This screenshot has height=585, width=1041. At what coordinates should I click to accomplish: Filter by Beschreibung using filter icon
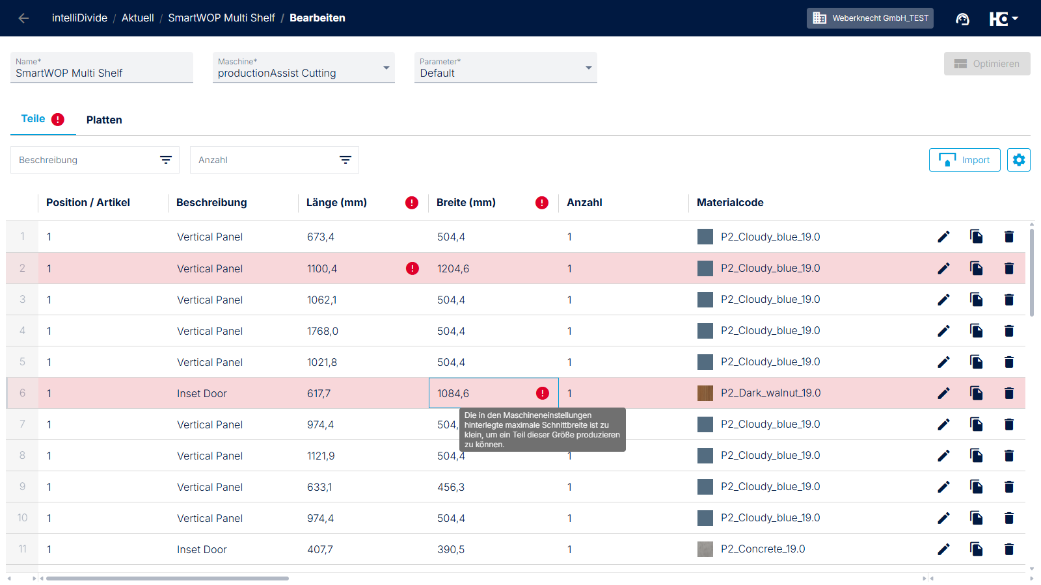pos(166,160)
